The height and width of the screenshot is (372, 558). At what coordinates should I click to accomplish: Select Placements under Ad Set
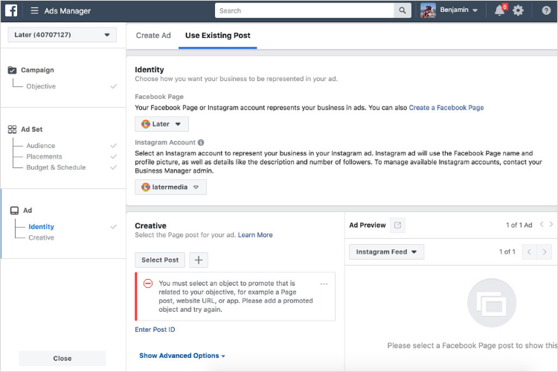[x=44, y=157]
